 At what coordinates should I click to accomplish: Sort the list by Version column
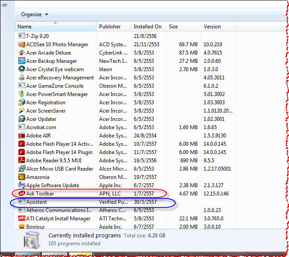pos(219,27)
